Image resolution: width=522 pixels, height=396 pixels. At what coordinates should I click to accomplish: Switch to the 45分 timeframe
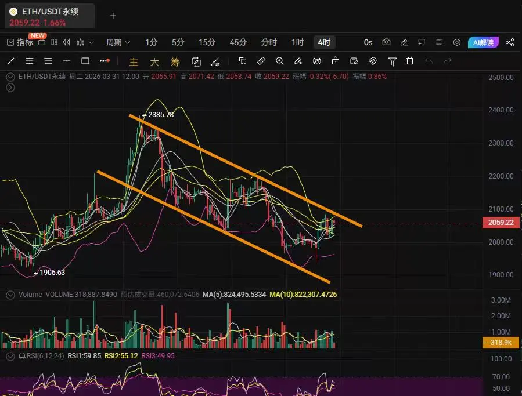238,42
